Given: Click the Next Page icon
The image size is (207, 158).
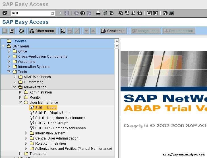Looking at the screenshot, I should point(133,13).
